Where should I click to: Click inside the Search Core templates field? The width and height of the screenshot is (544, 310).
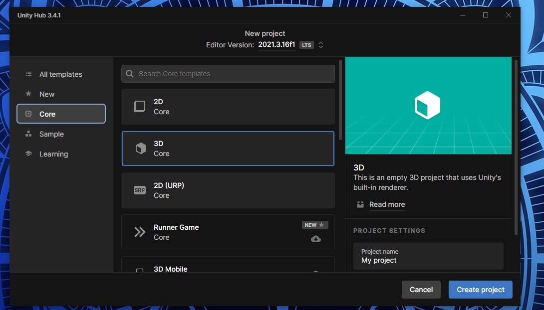coord(228,74)
